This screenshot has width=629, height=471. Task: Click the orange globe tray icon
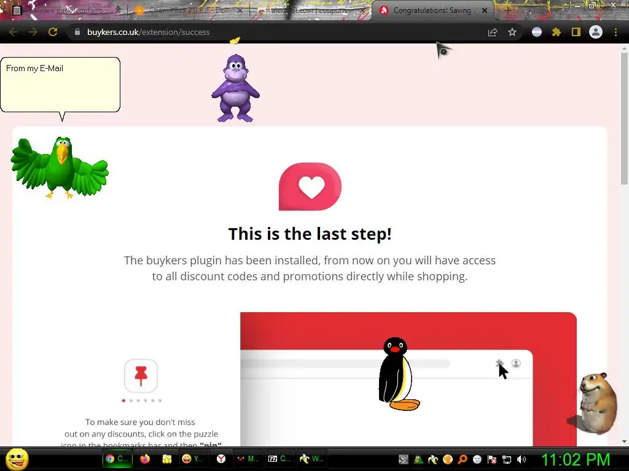[x=448, y=459]
